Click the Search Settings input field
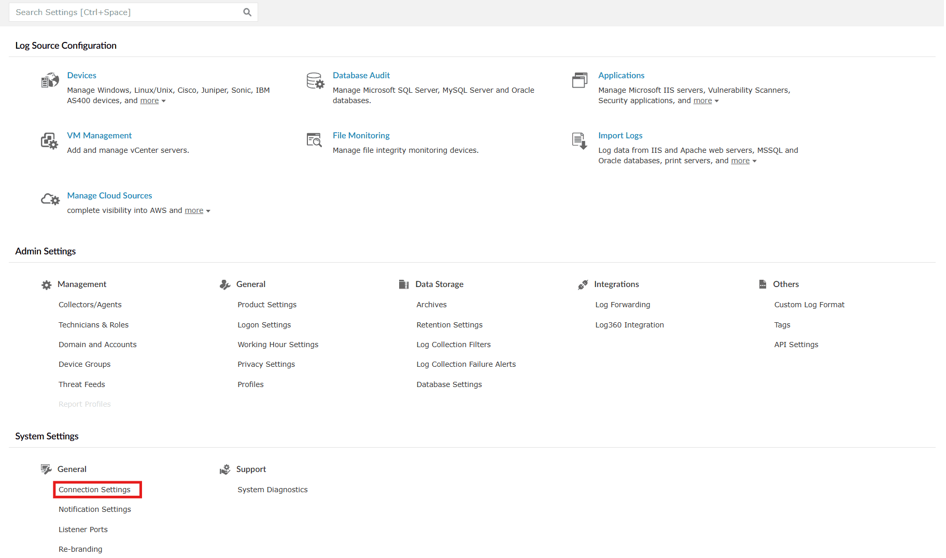 124,12
